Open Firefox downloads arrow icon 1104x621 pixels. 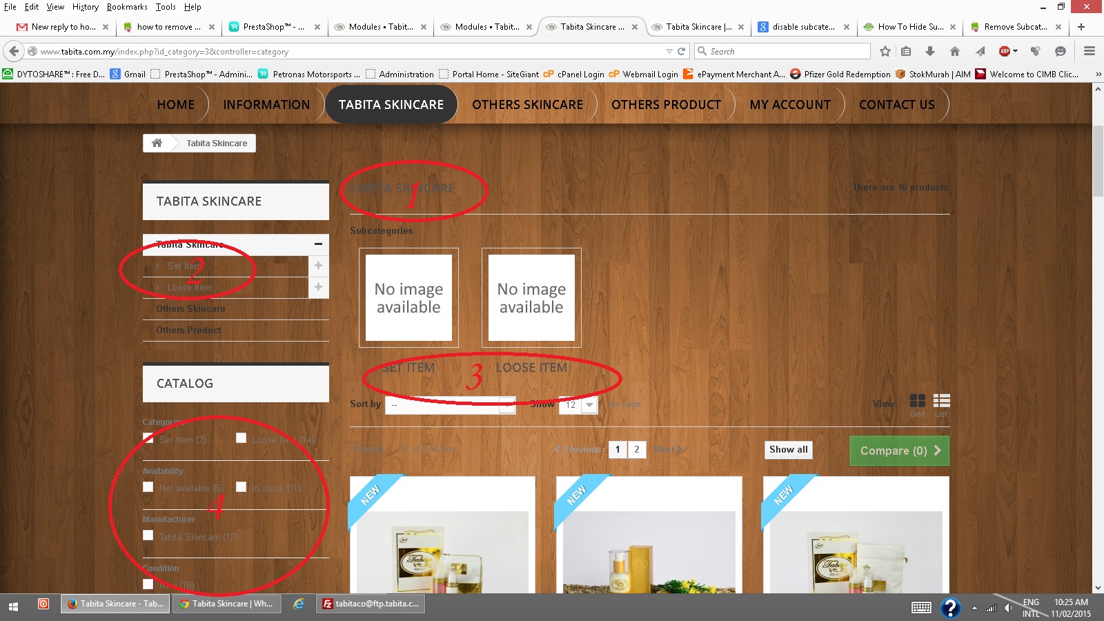[x=930, y=51]
